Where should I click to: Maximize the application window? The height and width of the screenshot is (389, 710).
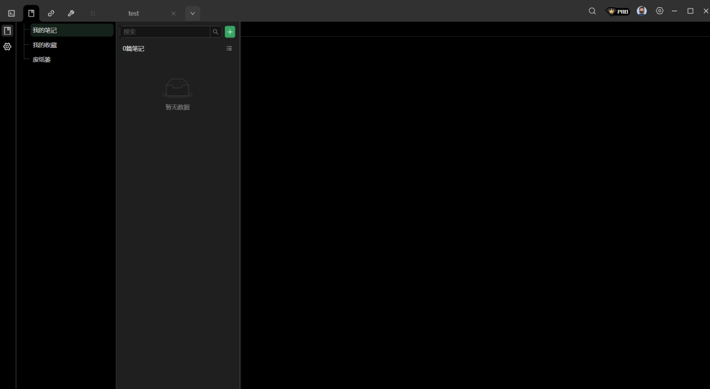690,11
